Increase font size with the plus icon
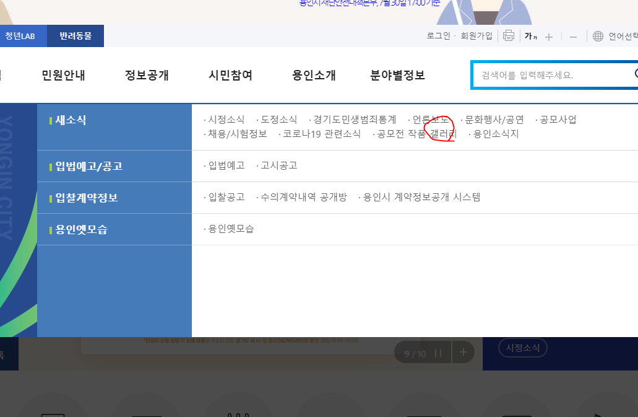Image resolution: width=638 pixels, height=417 pixels. (549, 37)
